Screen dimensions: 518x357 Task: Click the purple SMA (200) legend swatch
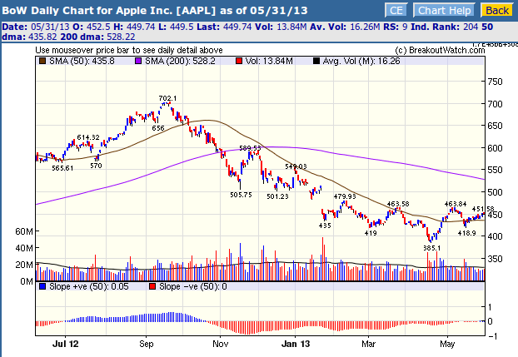138,61
